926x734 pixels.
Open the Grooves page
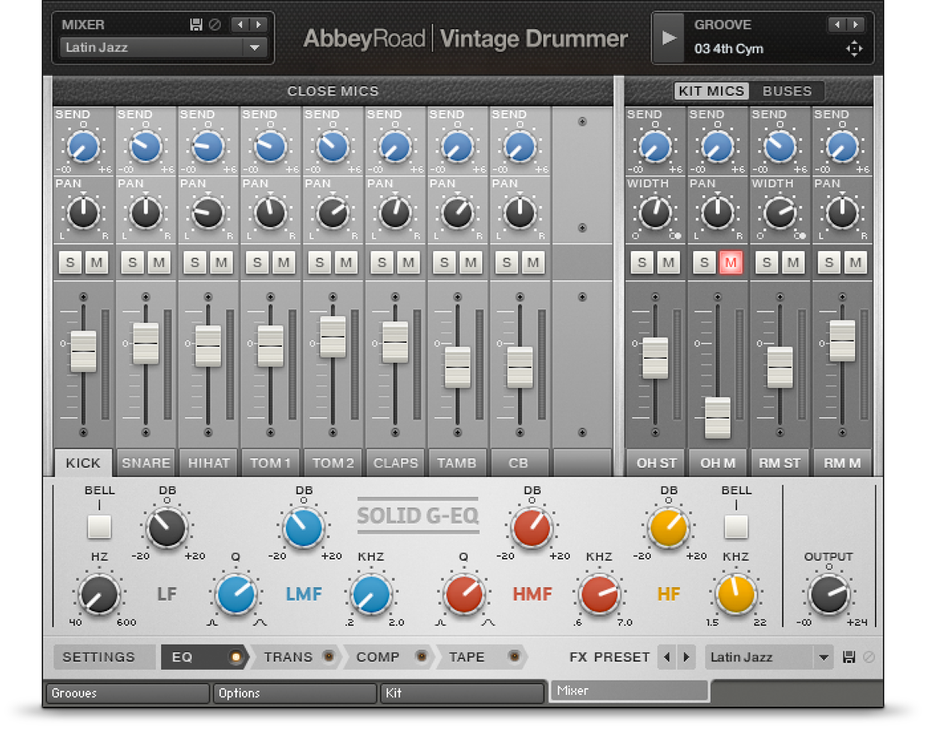click(128, 693)
